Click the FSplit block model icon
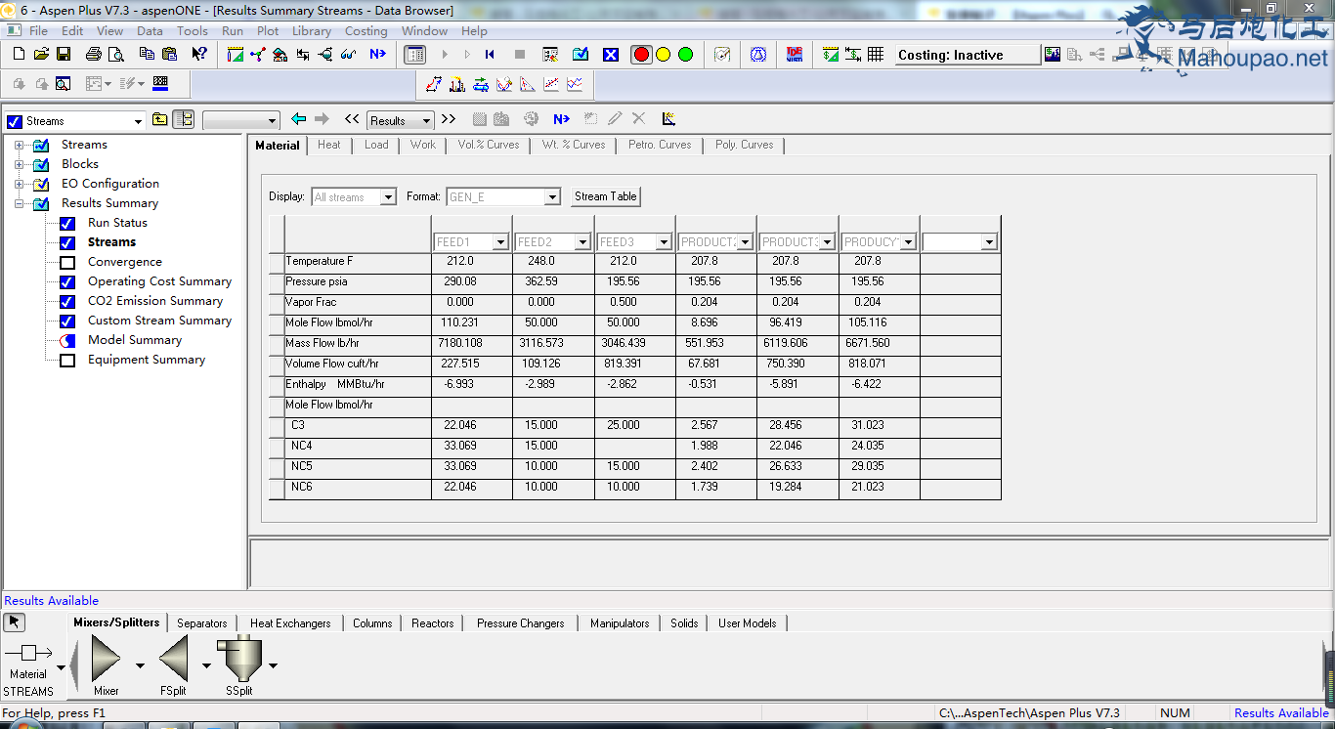This screenshot has height=729, width=1335. pyautogui.click(x=173, y=658)
